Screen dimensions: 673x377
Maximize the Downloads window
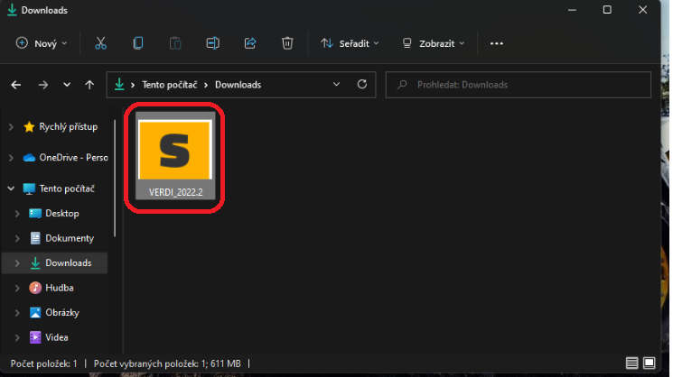607,10
